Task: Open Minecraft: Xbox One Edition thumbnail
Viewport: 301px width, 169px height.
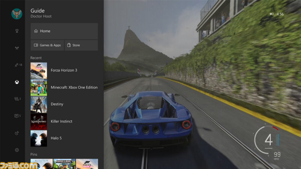Action: tap(39, 88)
